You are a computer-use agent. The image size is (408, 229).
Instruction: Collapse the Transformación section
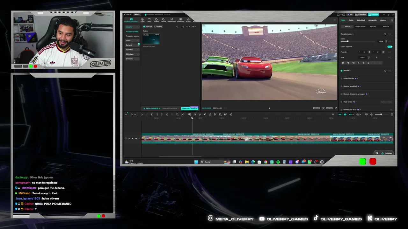coord(353,34)
